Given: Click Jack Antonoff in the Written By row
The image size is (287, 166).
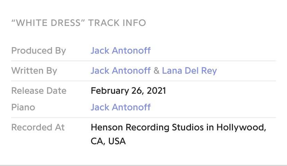Looking at the screenshot, I should [121, 71].
